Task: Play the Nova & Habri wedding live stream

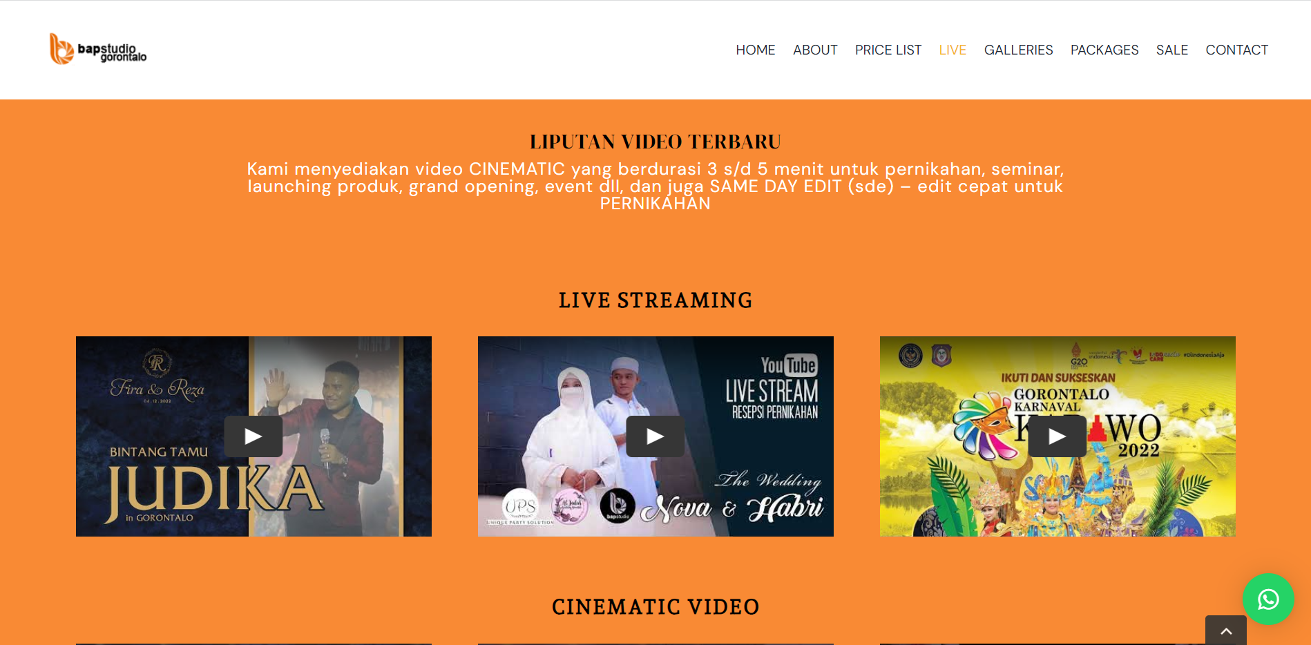Action: click(655, 436)
